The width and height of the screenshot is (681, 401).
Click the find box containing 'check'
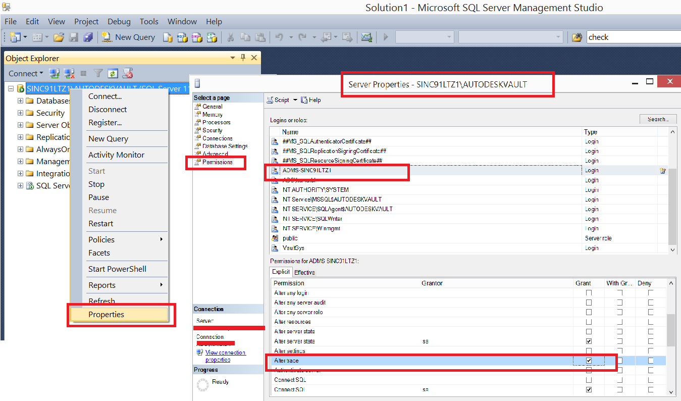pos(634,37)
